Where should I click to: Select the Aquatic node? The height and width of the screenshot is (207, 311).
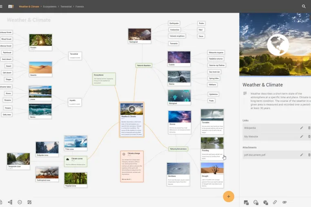pyautogui.click(x=75, y=102)
